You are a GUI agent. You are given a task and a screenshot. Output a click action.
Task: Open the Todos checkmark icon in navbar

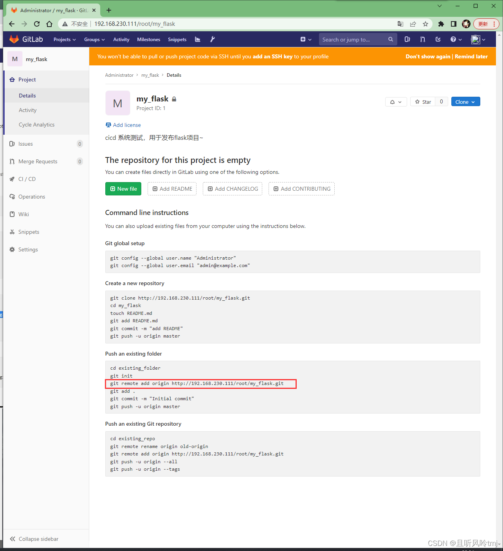pos(438,39)
